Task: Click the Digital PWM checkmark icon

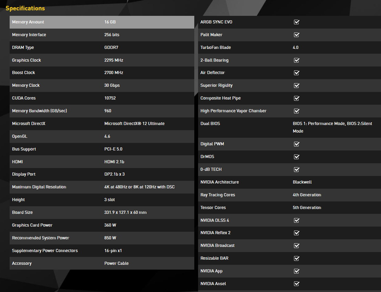Action: pyautogui.click(x=296, y=144)
